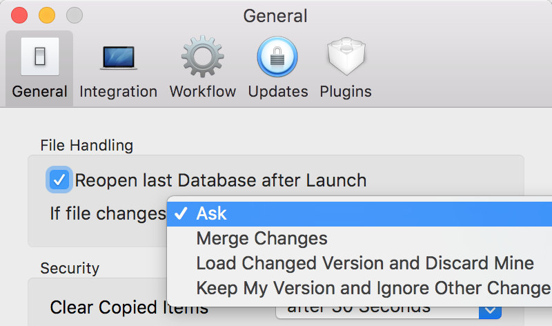Click the checkmark beside the Ask entry
This screenshot has width=552, height=326.
(181, 213)
